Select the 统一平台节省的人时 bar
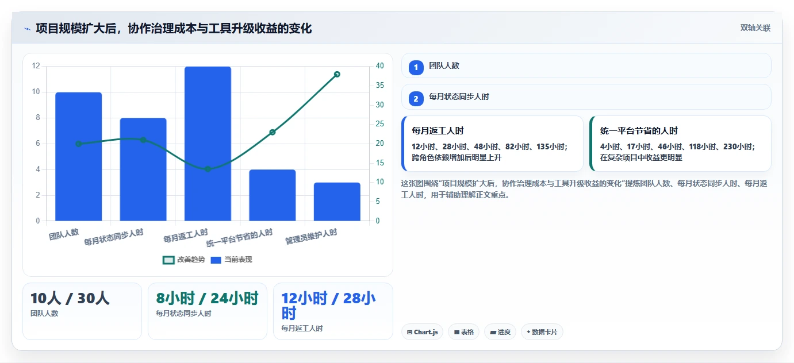This screenshot has height=363, width=794. 273,195
